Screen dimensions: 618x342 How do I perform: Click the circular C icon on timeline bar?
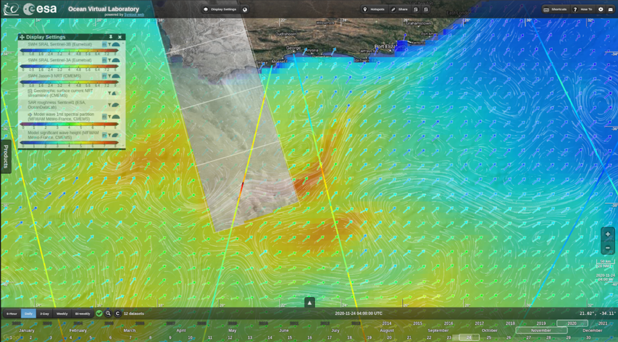(118, 314)
